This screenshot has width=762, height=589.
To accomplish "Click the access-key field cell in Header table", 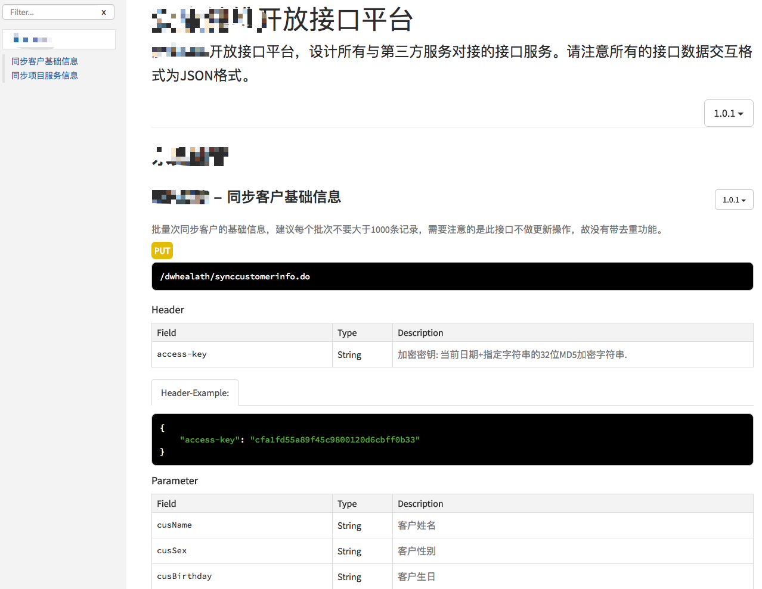I will tap(241, 354).
